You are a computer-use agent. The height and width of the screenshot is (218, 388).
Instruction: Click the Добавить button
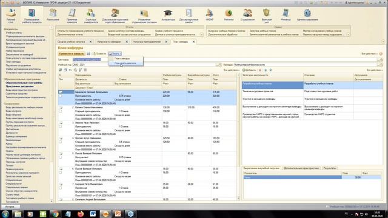[249, 70]
